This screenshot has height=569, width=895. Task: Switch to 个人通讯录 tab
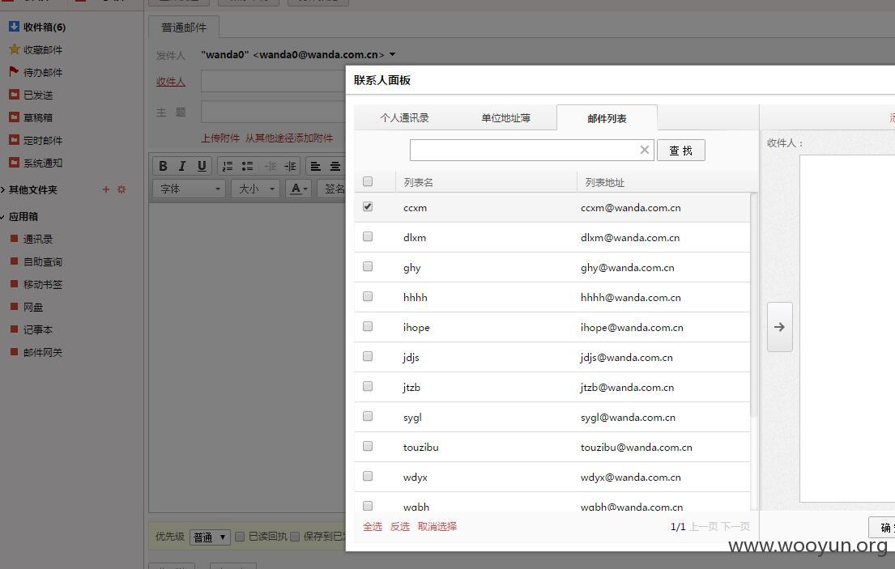(x=405, y=118)
